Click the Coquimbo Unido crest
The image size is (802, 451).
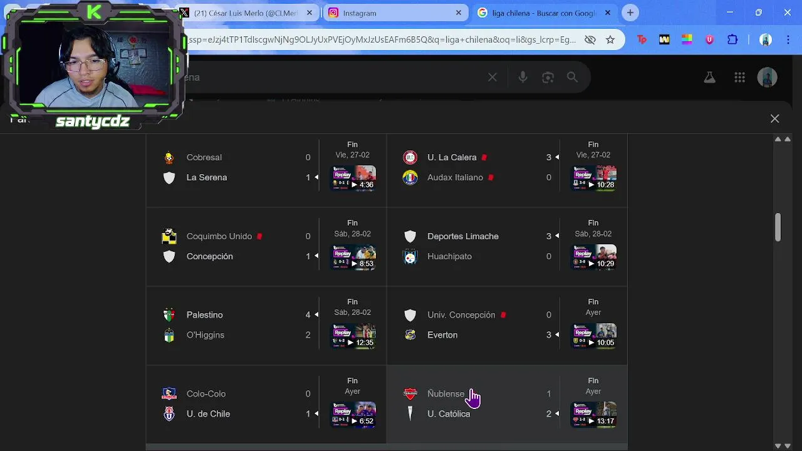(x=169, y=236)
